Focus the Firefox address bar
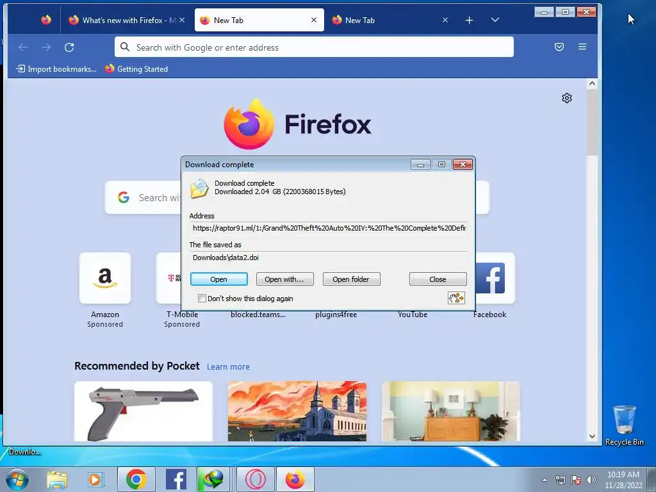656x492 pixels. (314, 47)
